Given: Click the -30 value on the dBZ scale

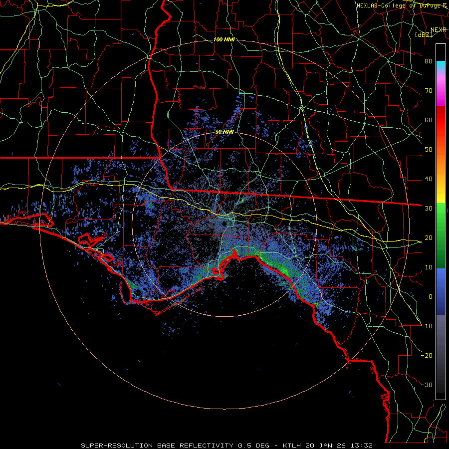Looking at the screenshot, I should (x=427, y=385).
